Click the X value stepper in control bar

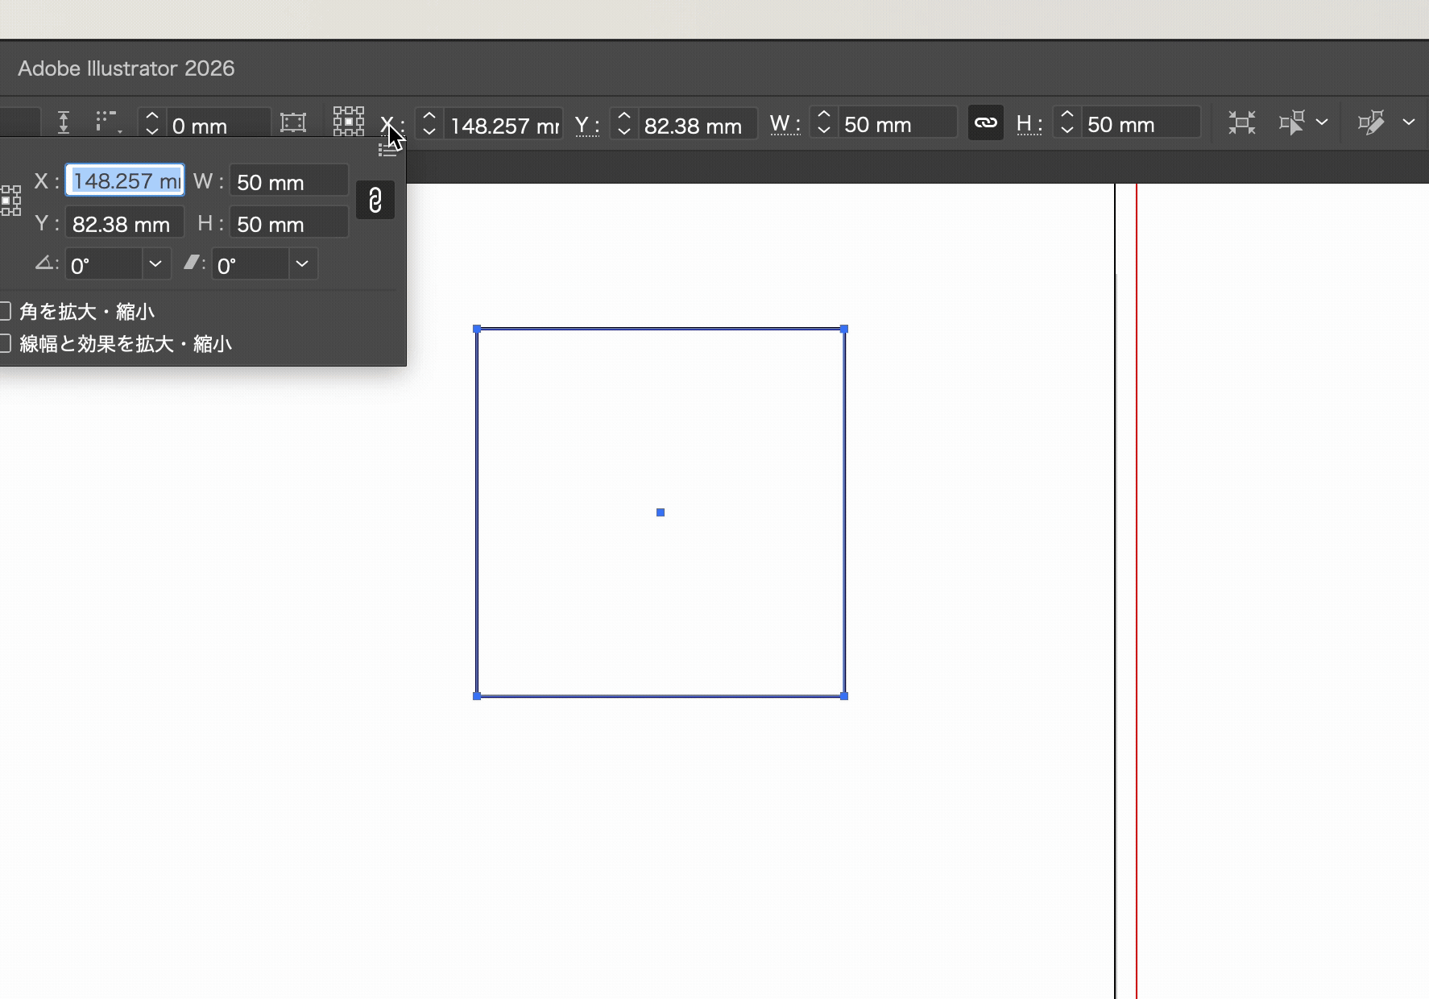pyautogui.click(x=429, y=123)
